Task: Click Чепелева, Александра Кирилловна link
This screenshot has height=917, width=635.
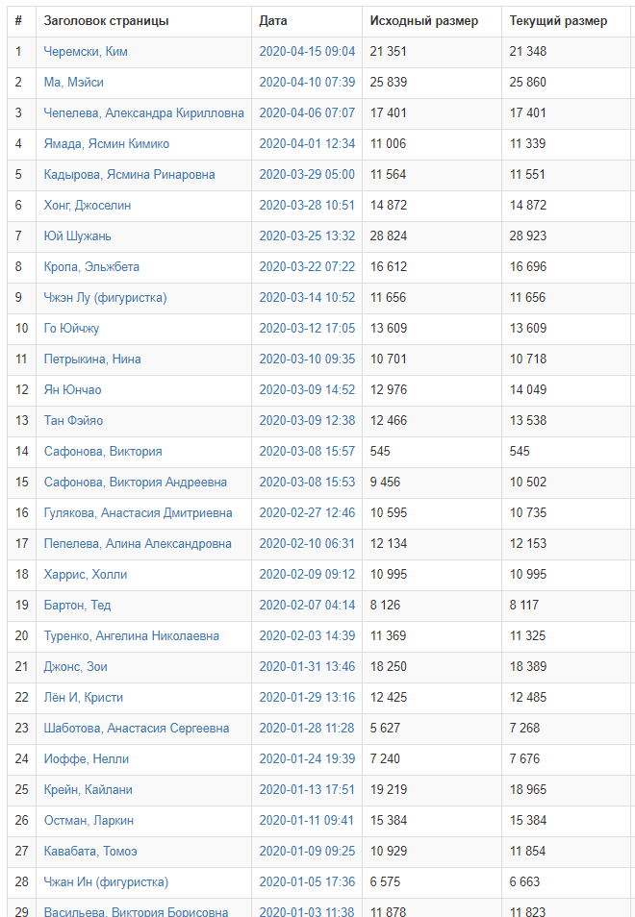Action: point(143,113)
